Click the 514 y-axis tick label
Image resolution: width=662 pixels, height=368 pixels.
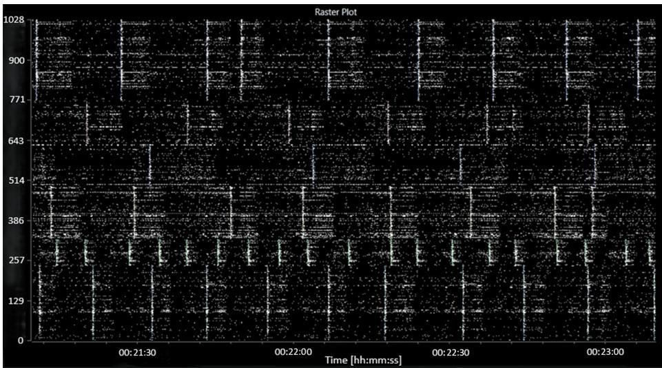pyautogui.click(x=17, y=181)
